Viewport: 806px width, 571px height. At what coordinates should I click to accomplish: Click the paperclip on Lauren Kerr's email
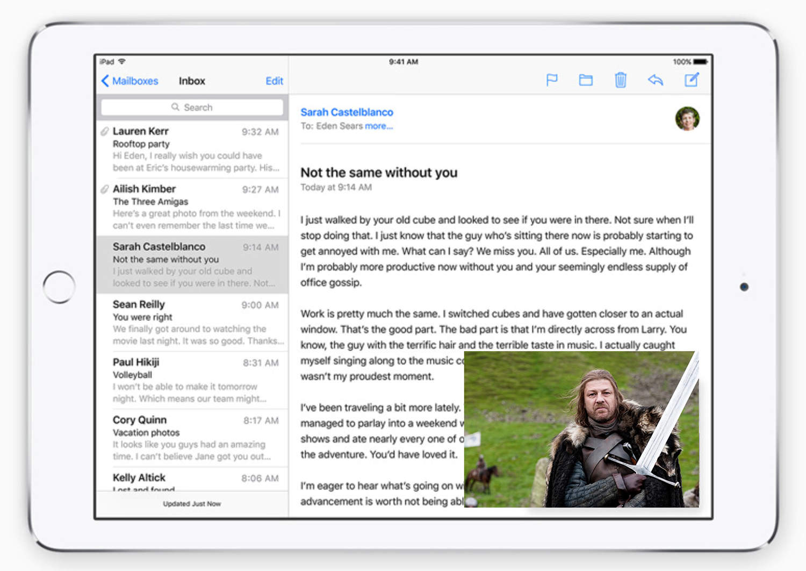(104, 131)
